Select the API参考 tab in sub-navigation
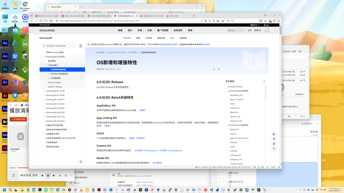The width and height of the screenshot is (344, 193). coord(149,38)
